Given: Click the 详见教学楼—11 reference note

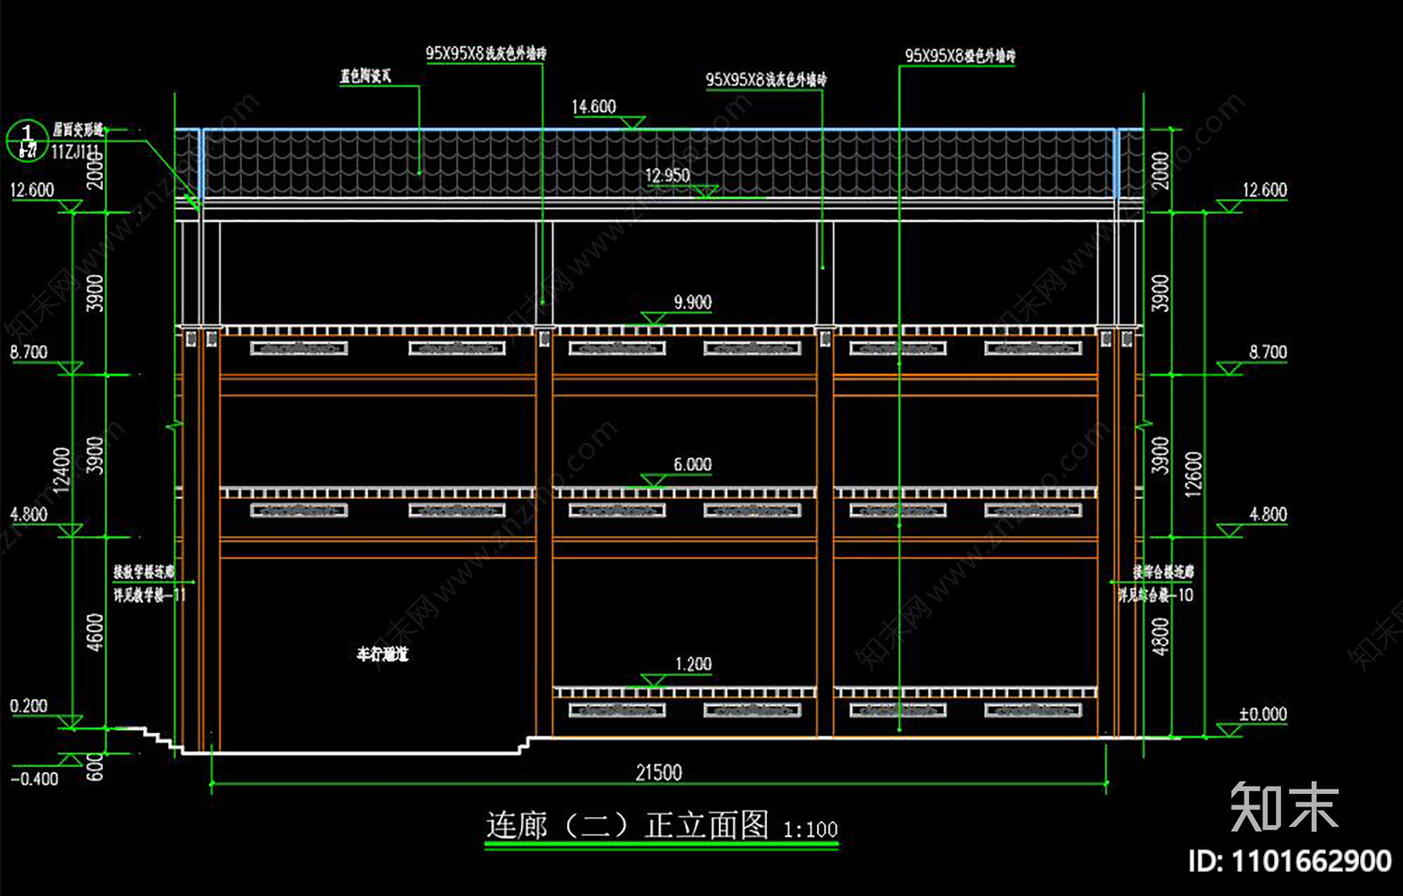Looking at the screenshot, I should click(x=150, y=595).
